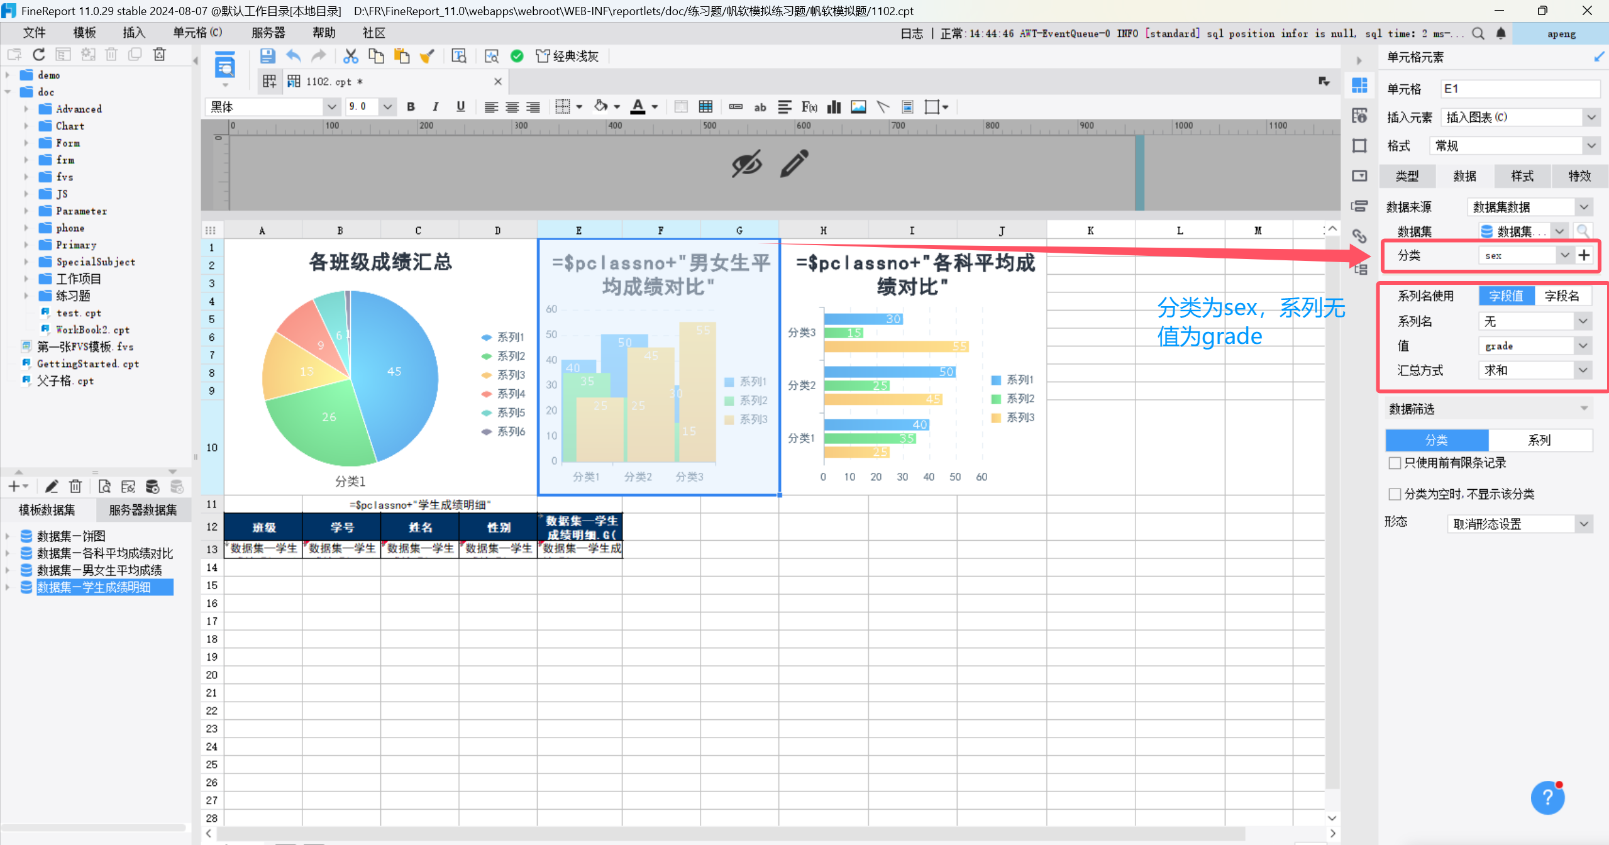Viewport: 1609px width, 845px height.
Task: Run template validation with the green check icon
Action: point(517,56)
